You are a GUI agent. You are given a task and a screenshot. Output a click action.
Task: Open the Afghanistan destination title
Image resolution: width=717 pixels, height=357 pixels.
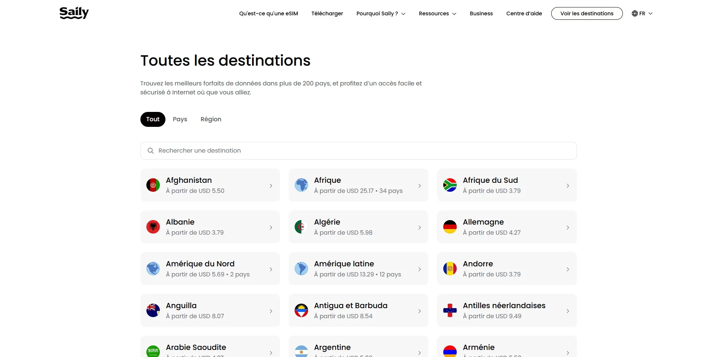189,180
